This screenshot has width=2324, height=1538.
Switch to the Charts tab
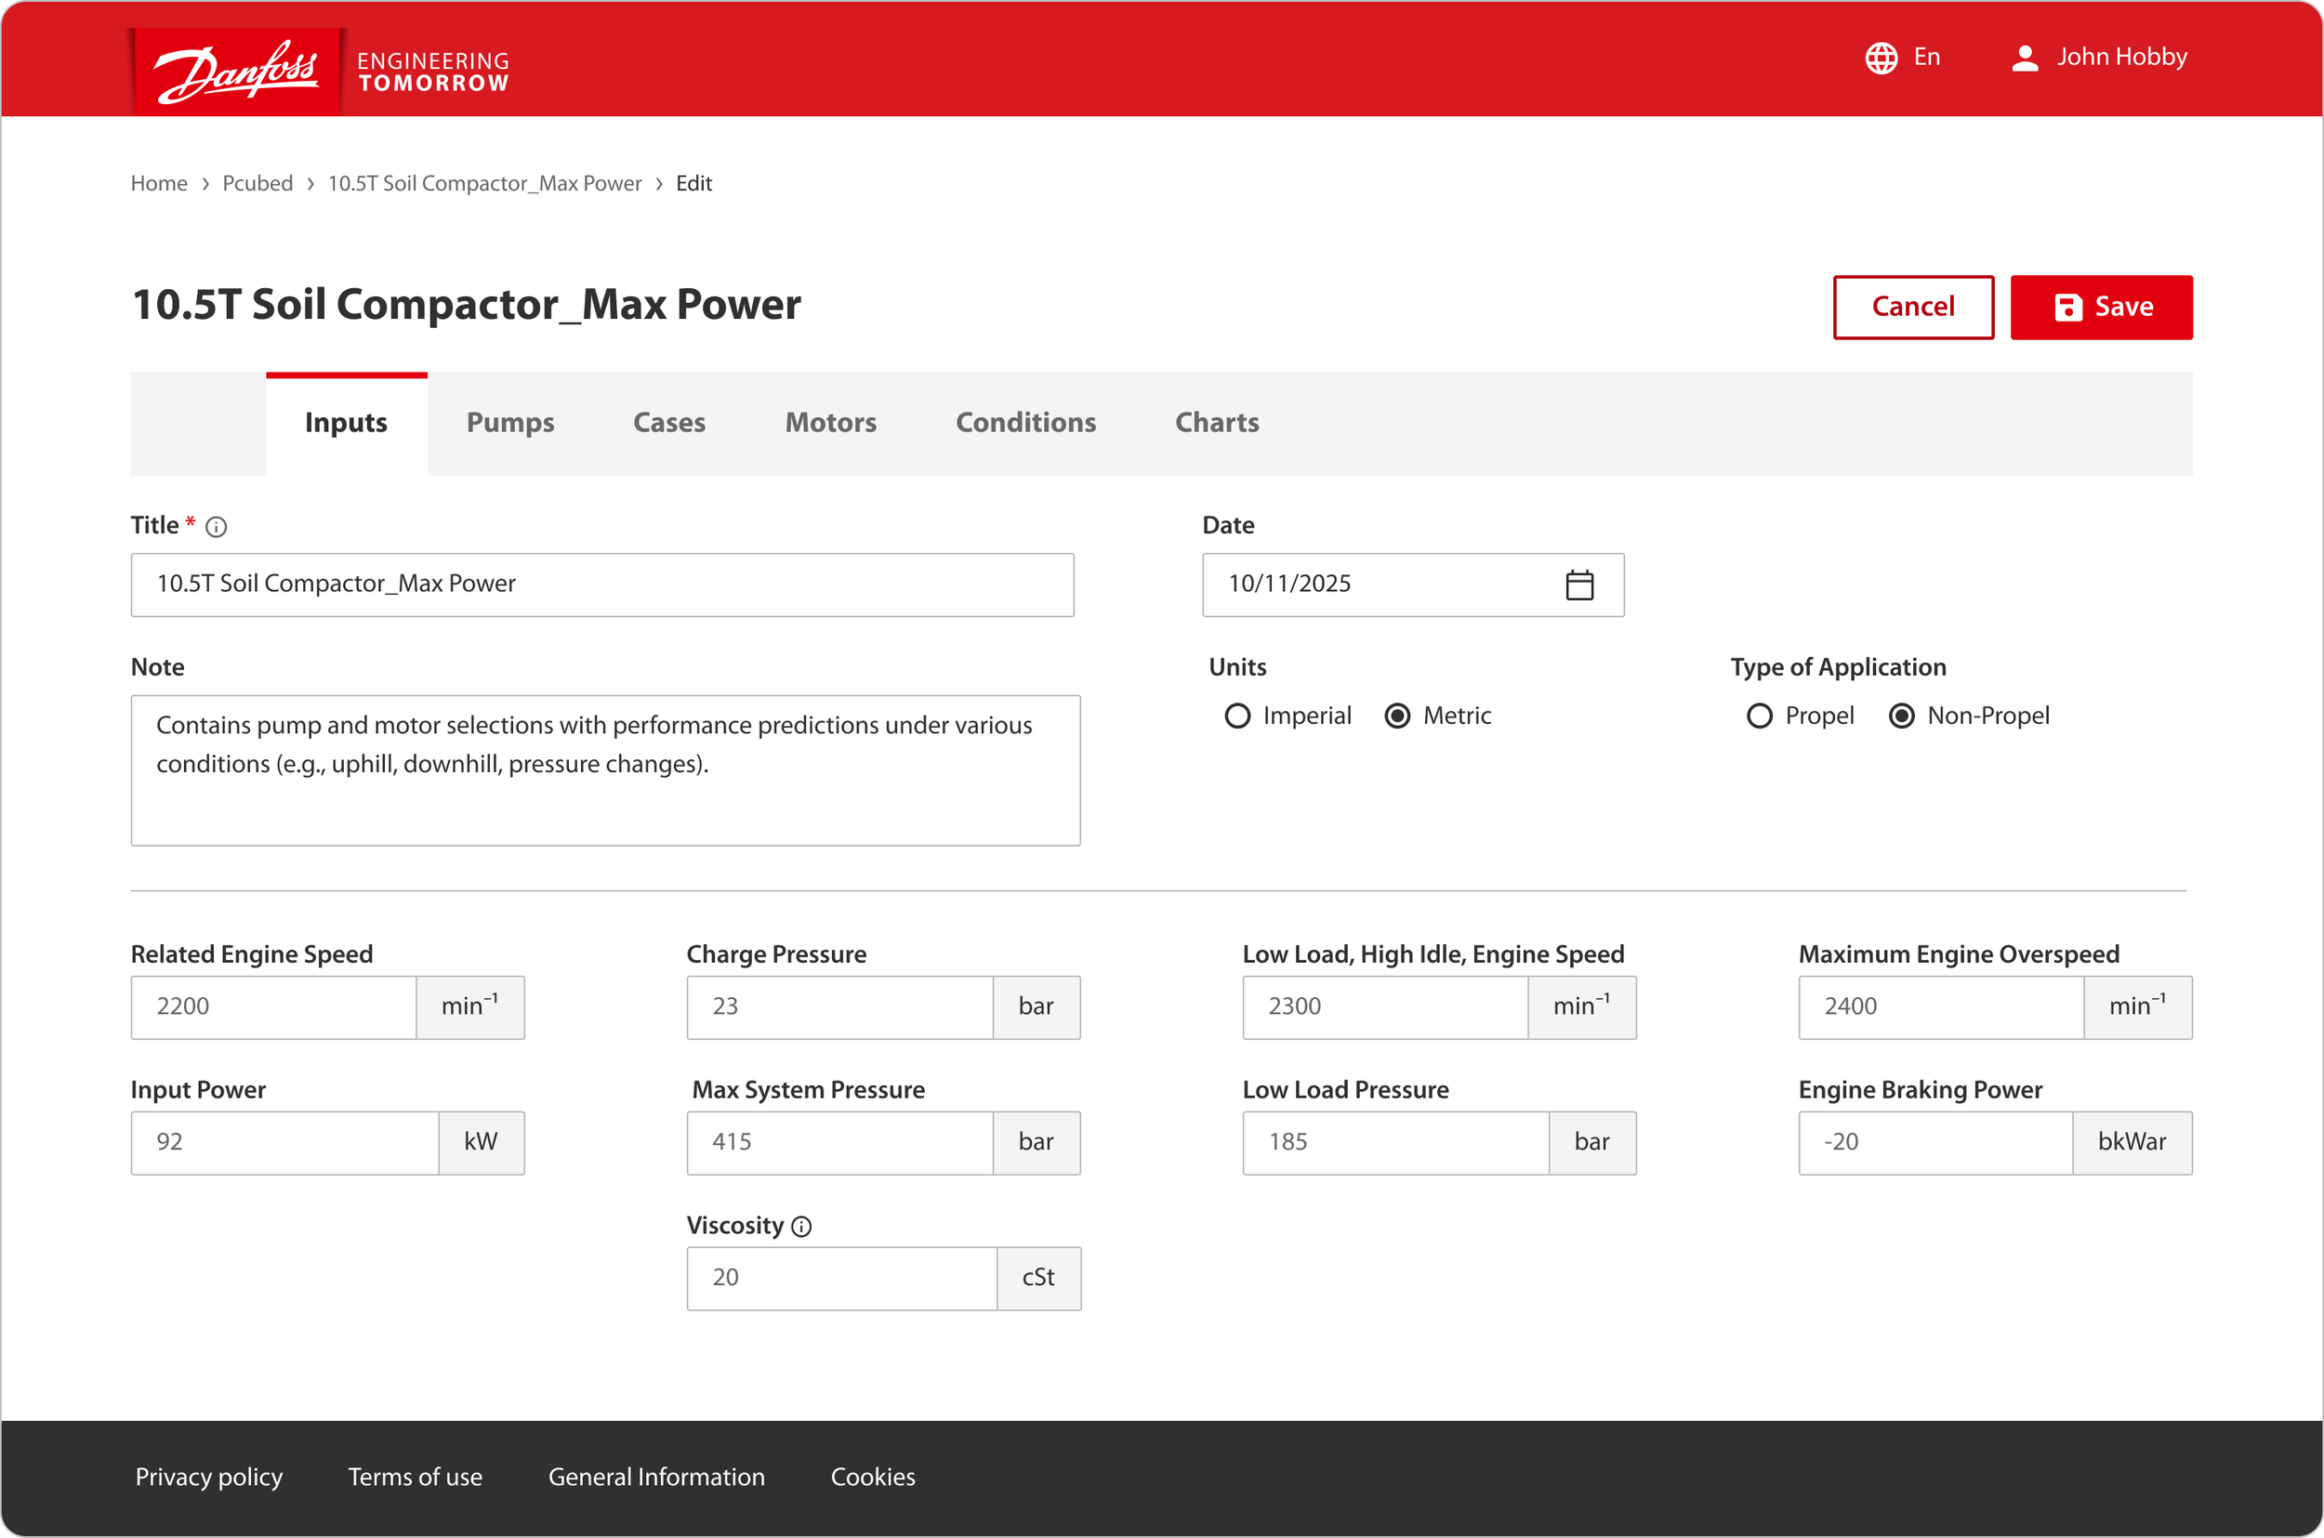pyautogui.click(x=1217, y=423)
